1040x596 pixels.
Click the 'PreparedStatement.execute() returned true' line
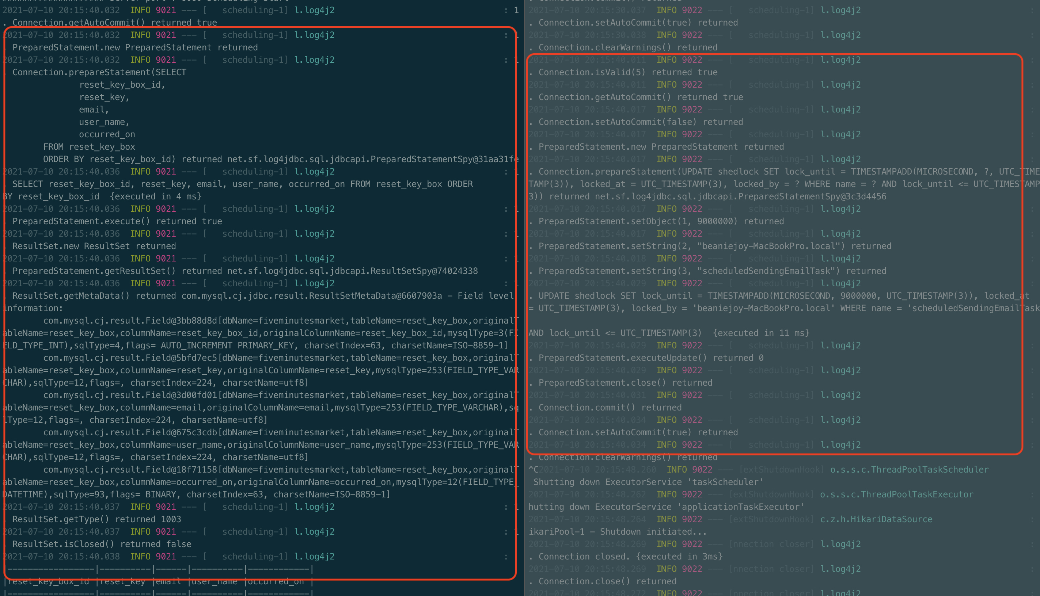pyautogui.click(x=117, y=221)
